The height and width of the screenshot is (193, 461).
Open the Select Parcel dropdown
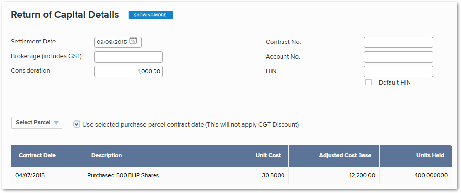37,123
